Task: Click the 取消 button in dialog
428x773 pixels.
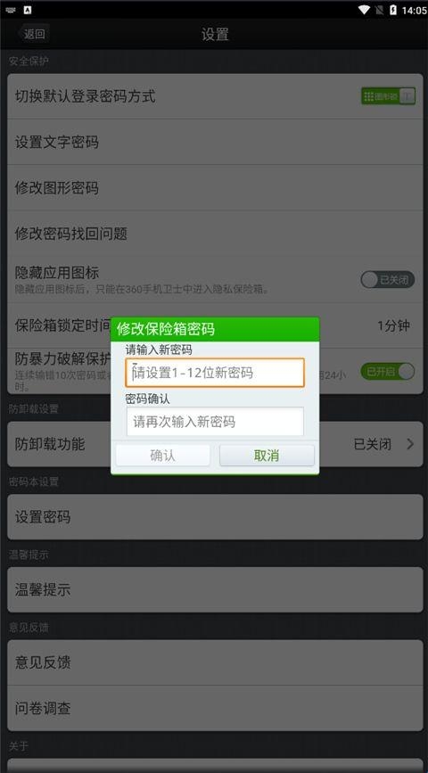Action: coord(267,456)
